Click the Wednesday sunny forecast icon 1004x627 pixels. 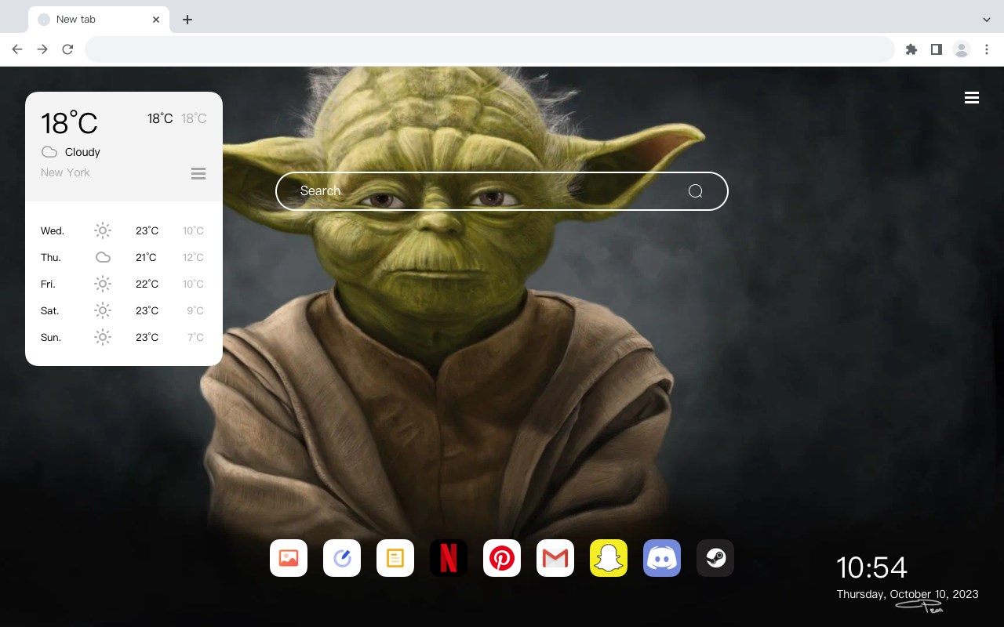103,230
